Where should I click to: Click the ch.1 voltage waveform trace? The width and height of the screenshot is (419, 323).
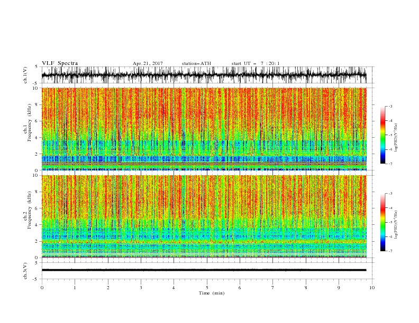coord(204,75)
